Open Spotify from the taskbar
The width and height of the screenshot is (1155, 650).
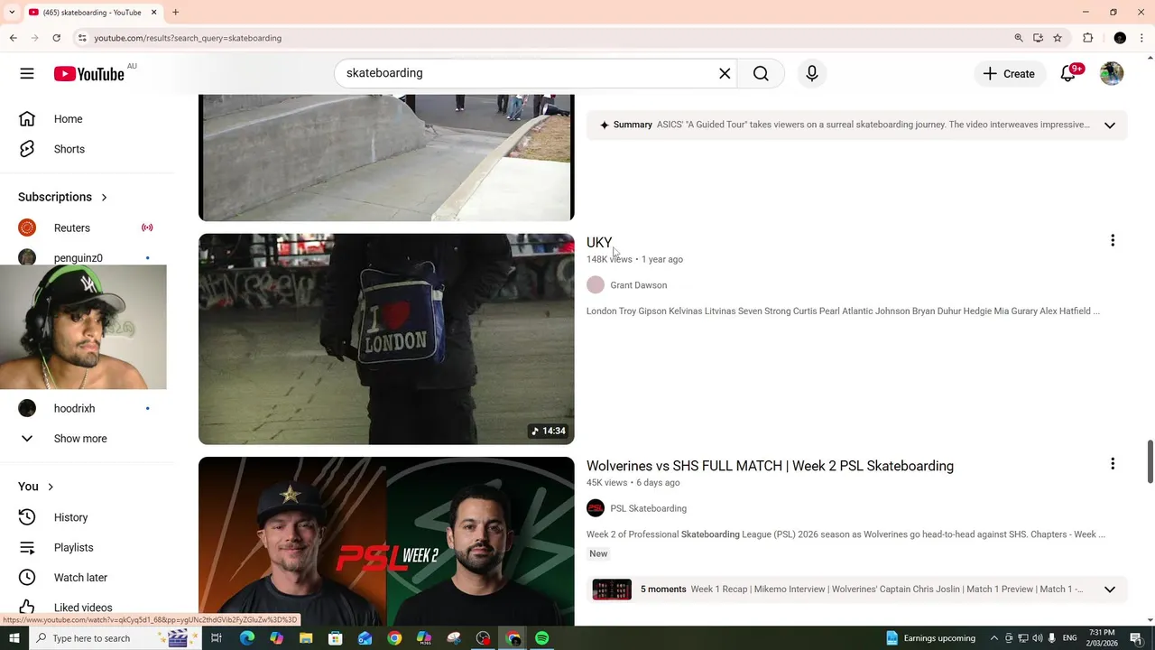coord(541,638)
